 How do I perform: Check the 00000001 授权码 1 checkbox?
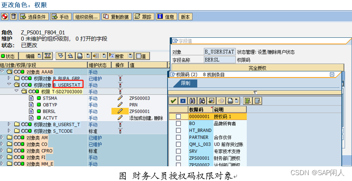(178, 116)
